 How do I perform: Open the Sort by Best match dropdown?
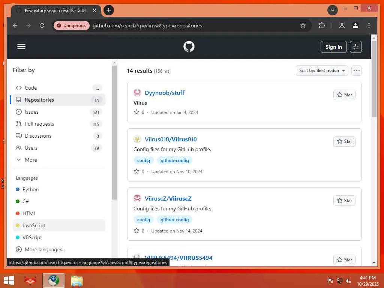(322, 70)
